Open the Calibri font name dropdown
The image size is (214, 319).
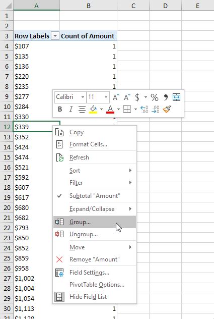pyautogui.click(x=83, y=97)
